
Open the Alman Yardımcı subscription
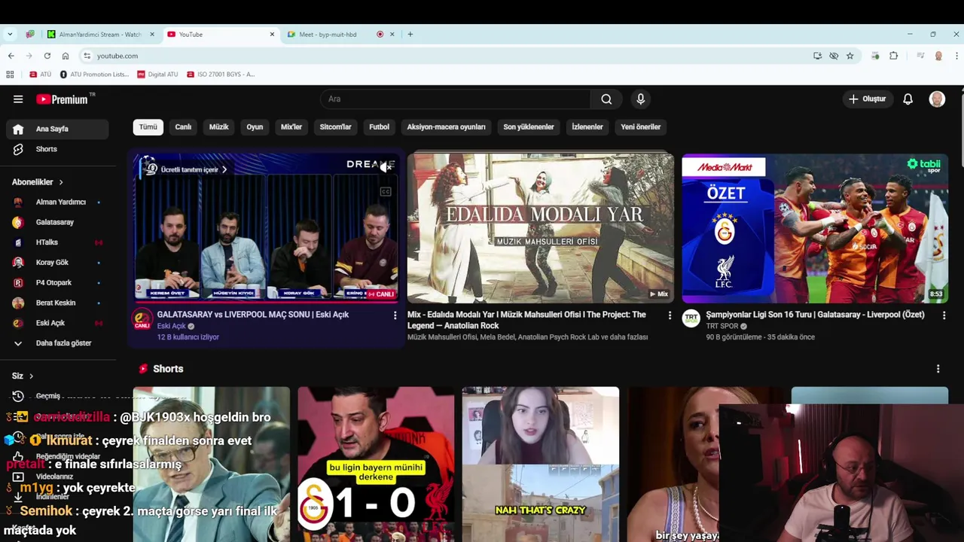[x=57, y=202]
